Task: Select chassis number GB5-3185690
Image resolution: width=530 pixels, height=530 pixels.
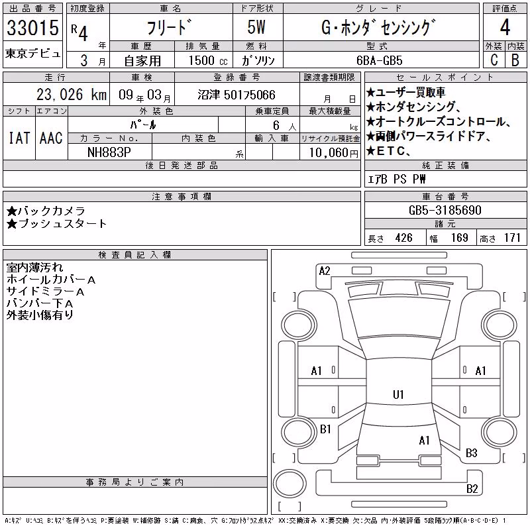Action: [x=445, y=210]
